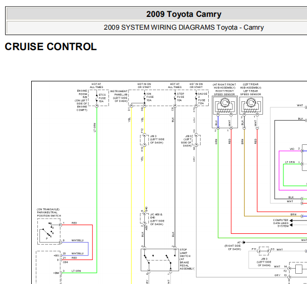Image resolution: width=307 pixels, height=284 pixels.
Task: Click the (AT RIGHT FRONT HUB ASSEMBLY) note
Action: click(x=225, y=86)
